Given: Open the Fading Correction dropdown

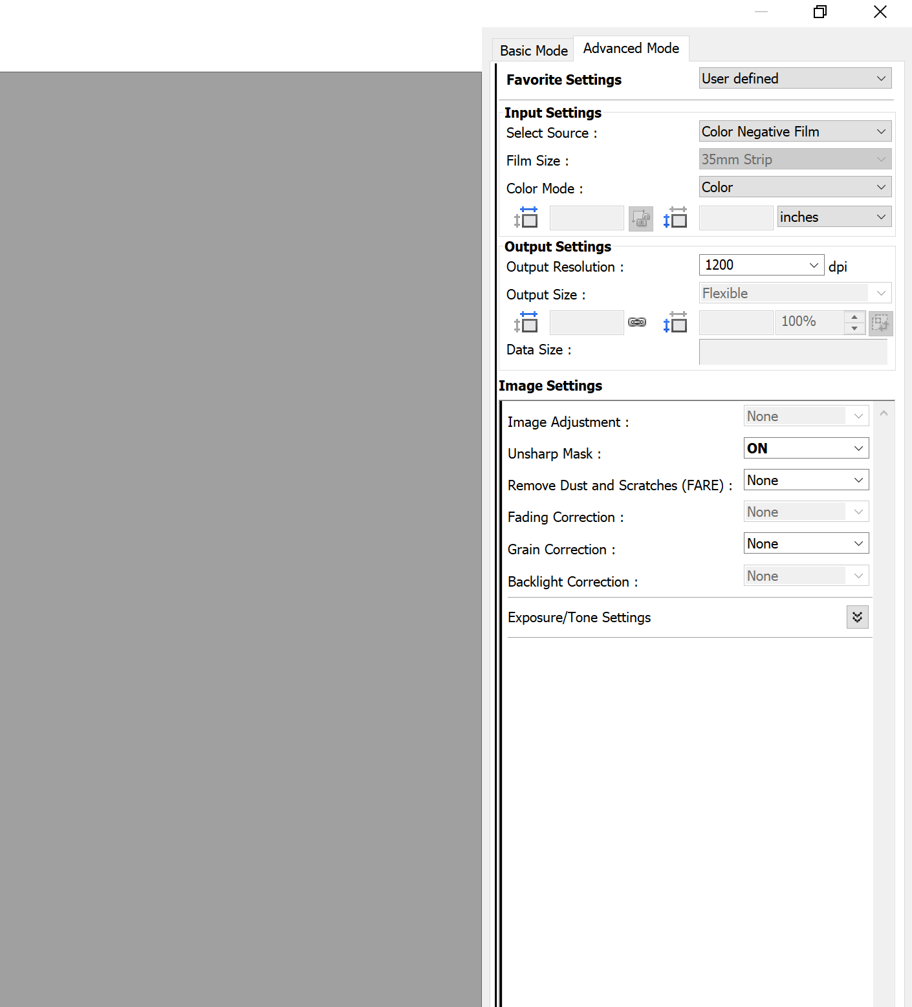Looking at the screenshot, I should click(806, 512).
